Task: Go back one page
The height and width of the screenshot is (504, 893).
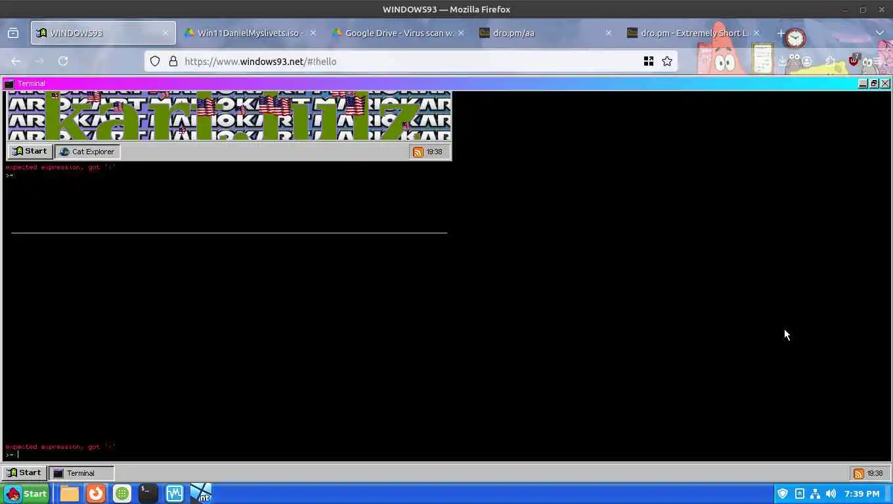Action: 16,61
